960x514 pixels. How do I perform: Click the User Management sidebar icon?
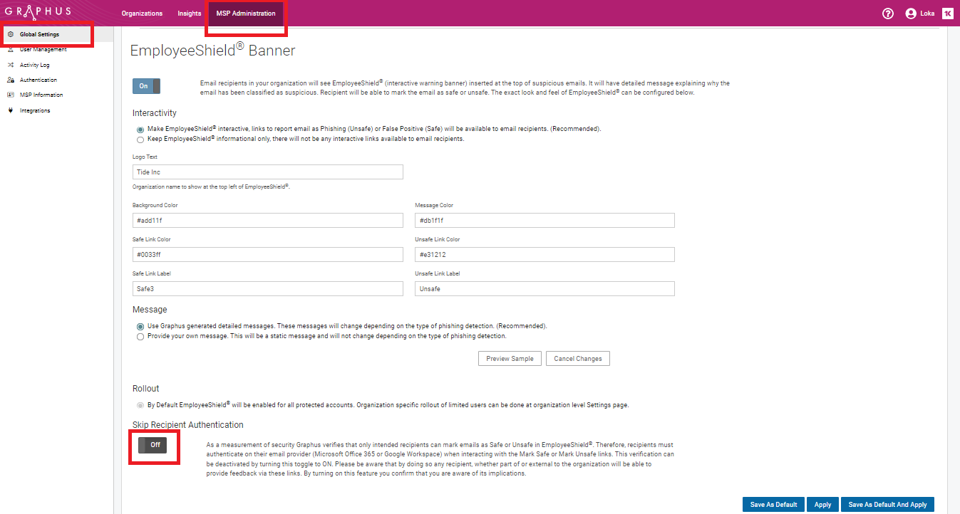tap(11, 50)
